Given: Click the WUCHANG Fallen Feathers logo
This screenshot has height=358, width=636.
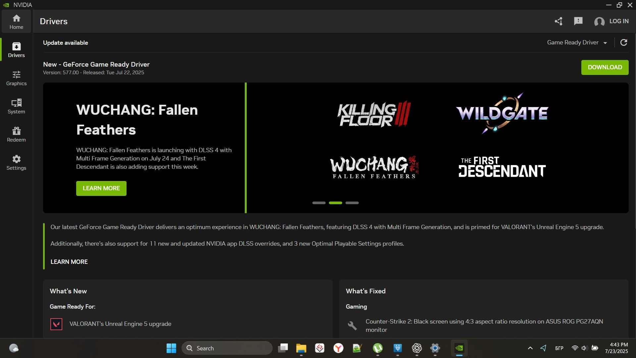Looking at the screenshot, I should click(x=374, y=167).
